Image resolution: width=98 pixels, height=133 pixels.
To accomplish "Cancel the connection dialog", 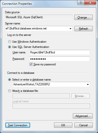I will [x=83, y=125].
